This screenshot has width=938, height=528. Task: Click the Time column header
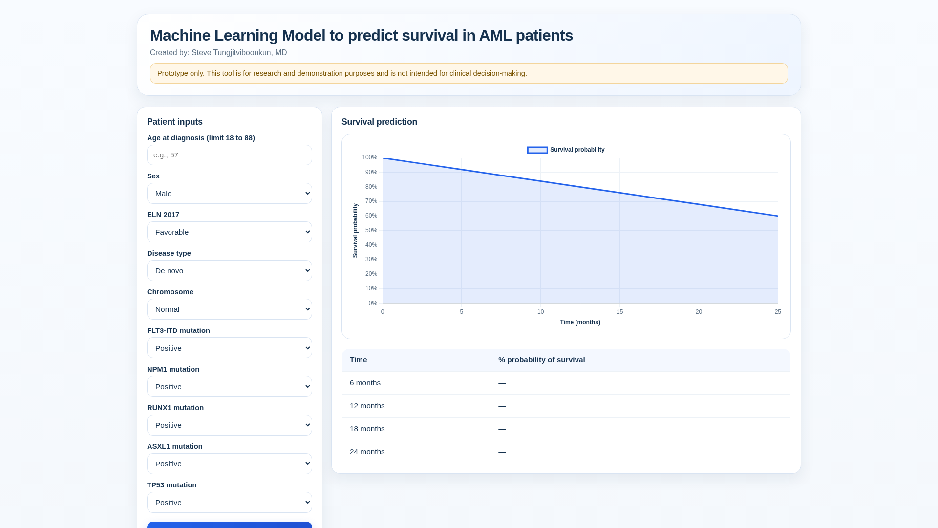(358, 360)
